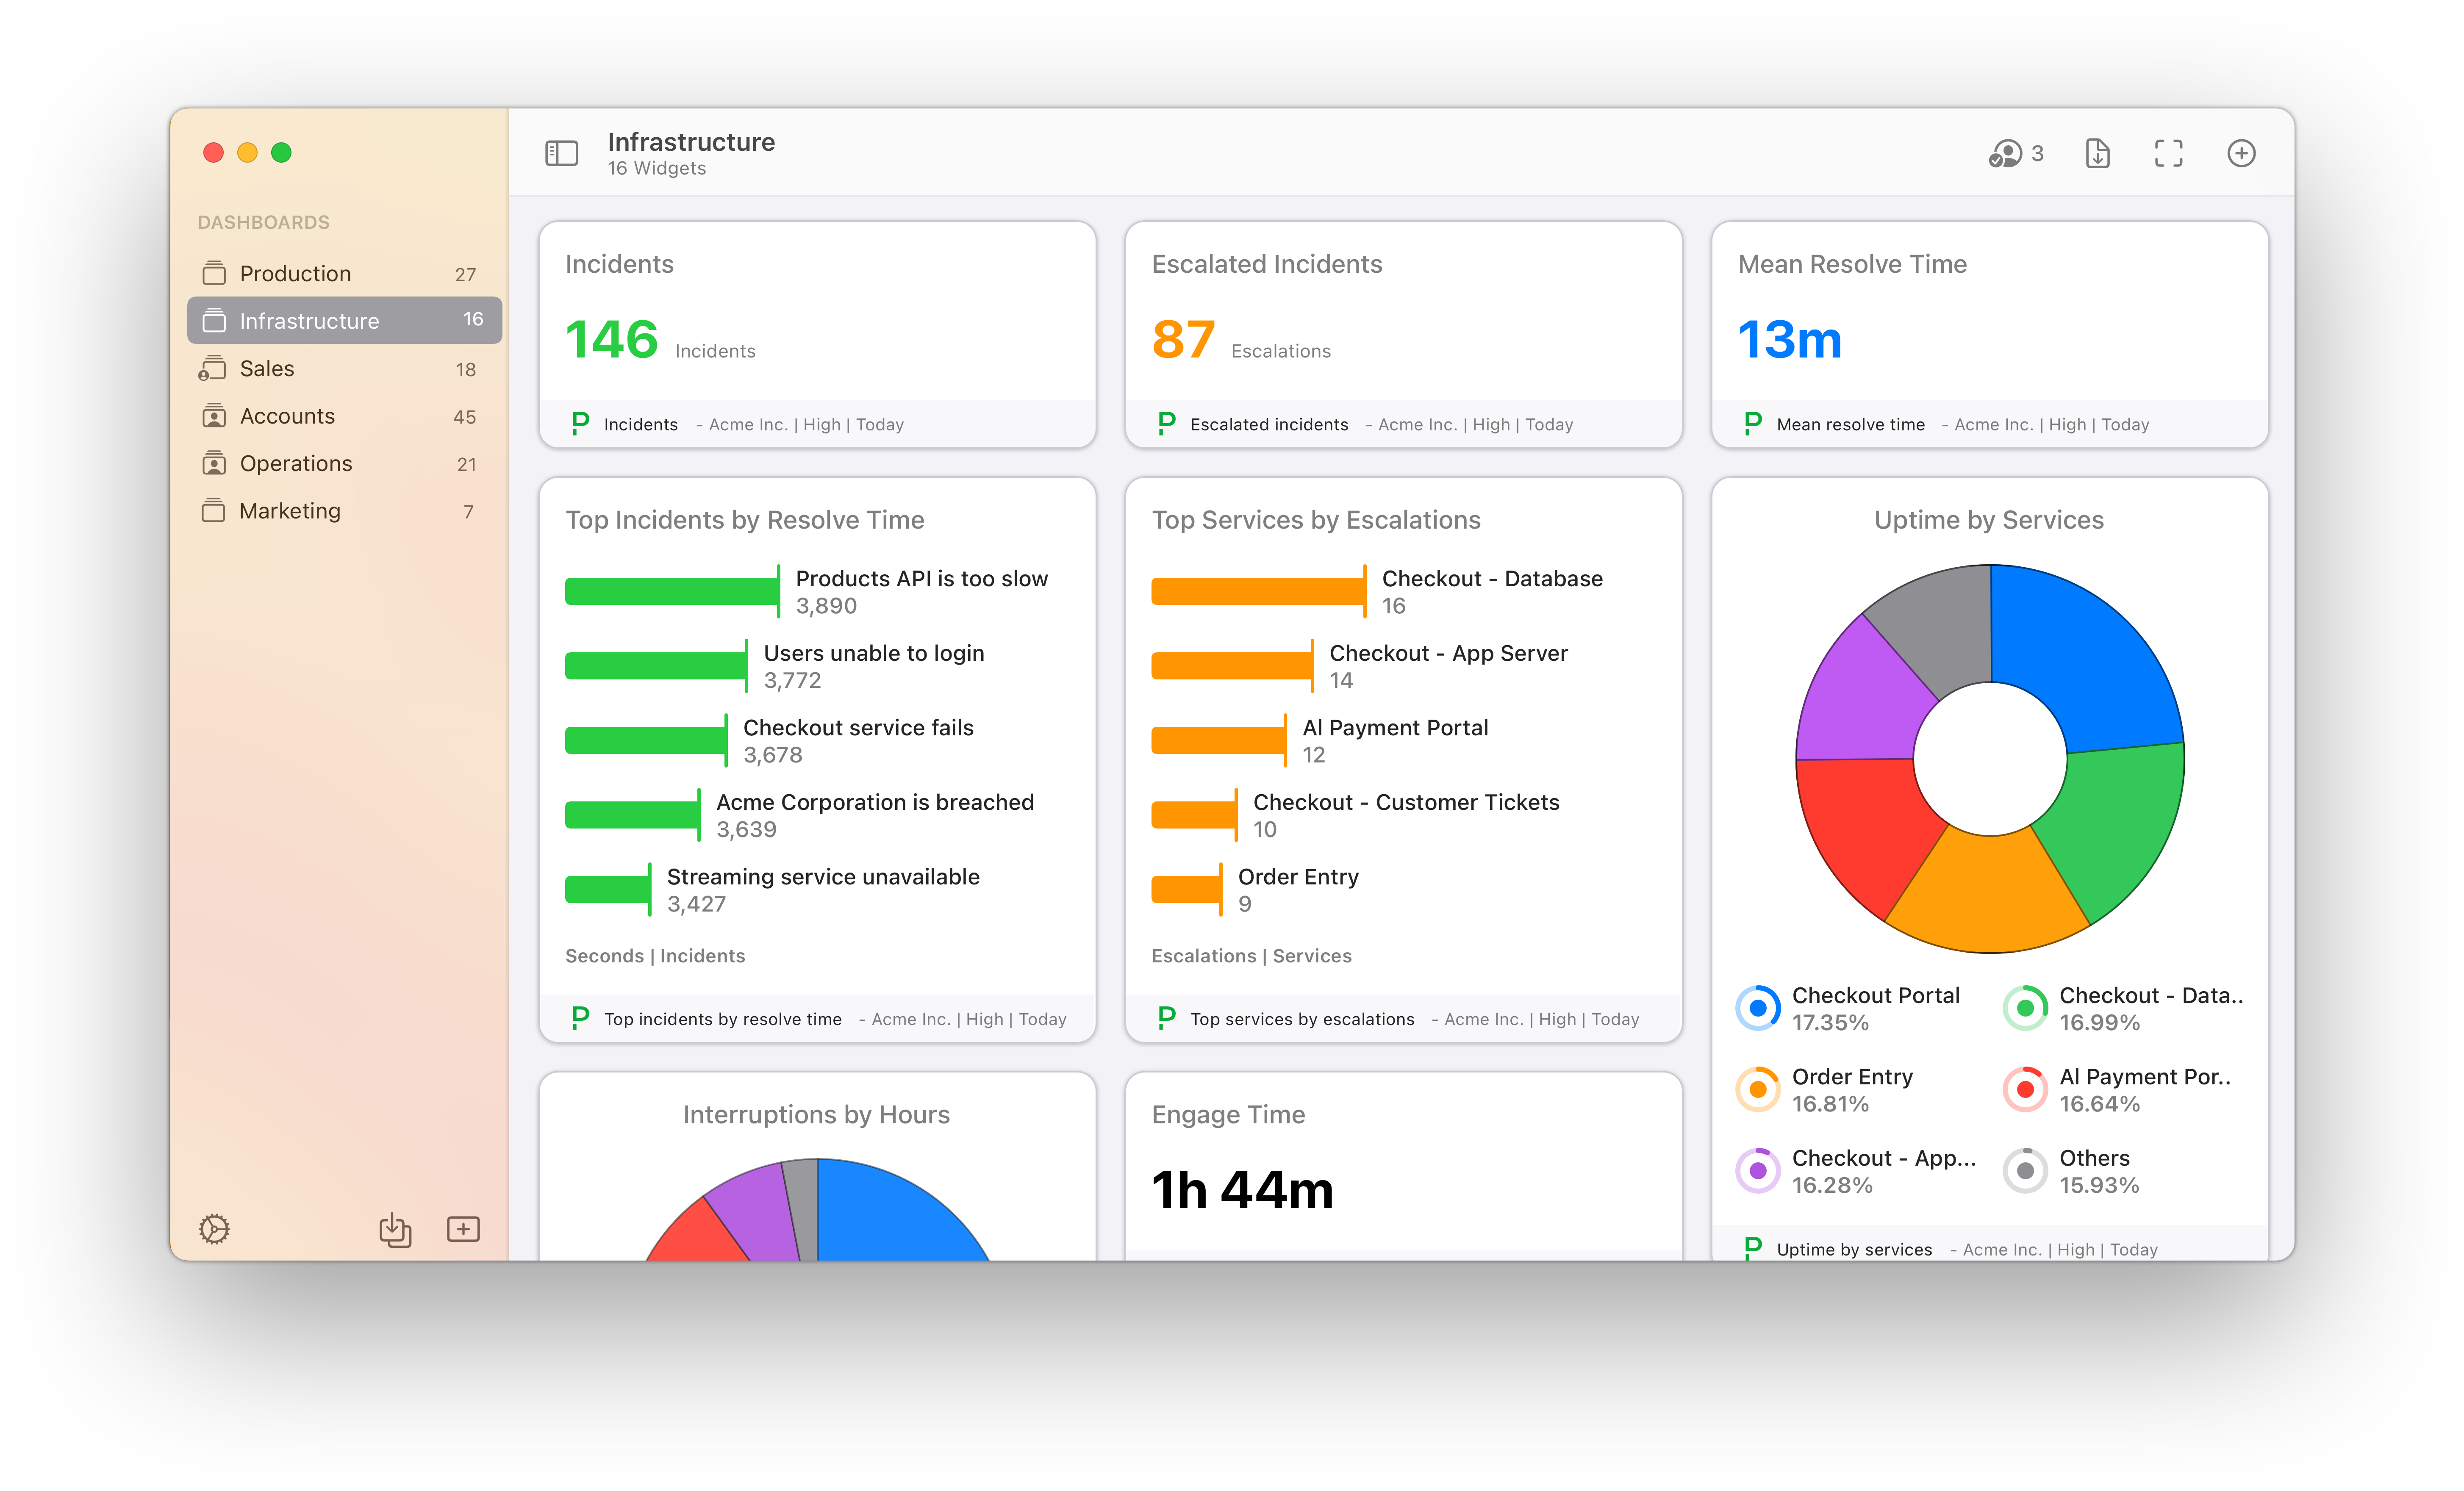Screen dimensions: 2464x1491
Task: Switch to the Operations dashboard
Action: pos(296,464)
